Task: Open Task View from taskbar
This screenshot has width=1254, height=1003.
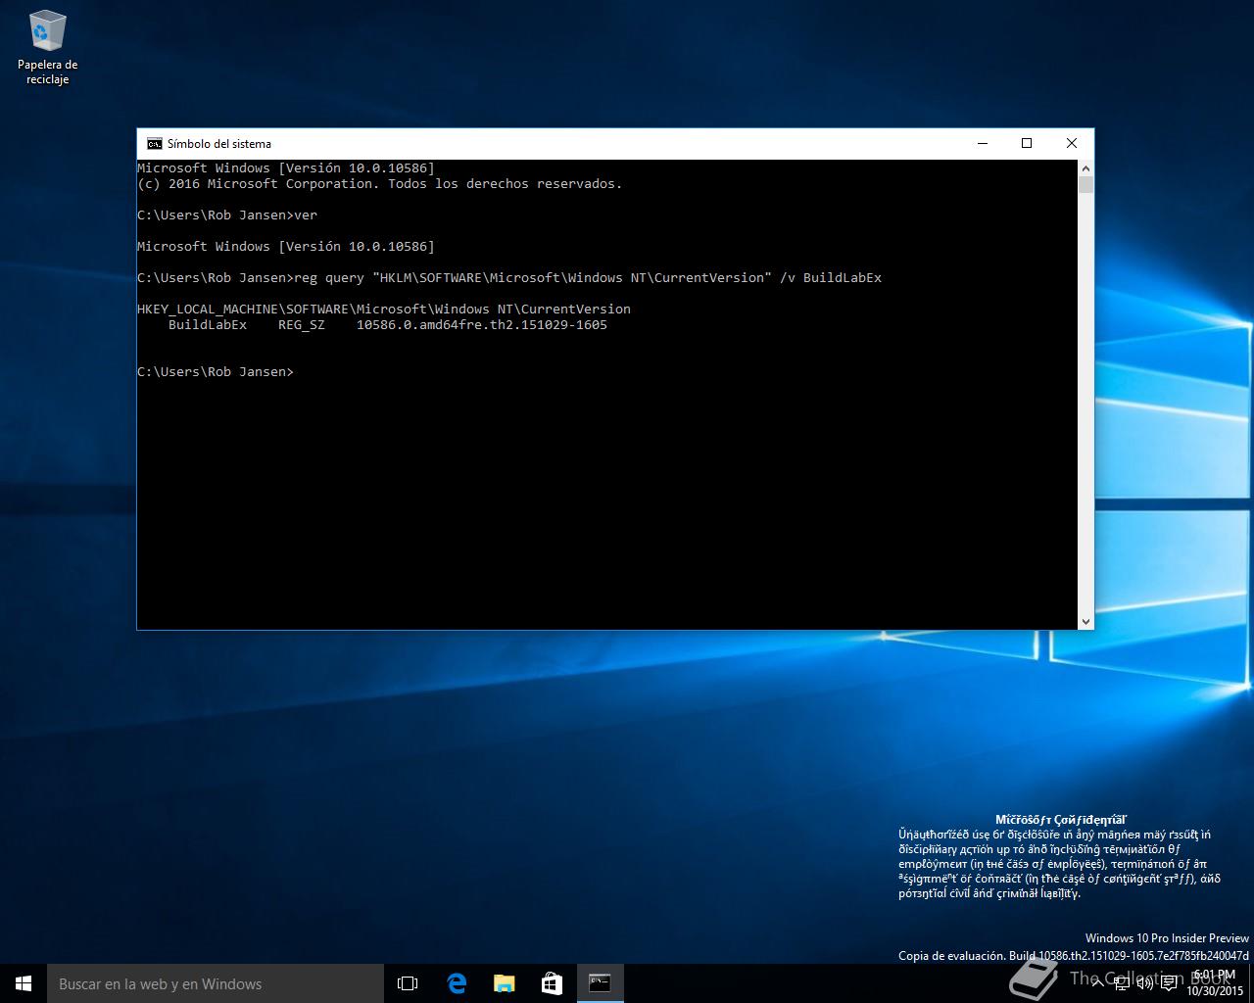Action: pos(408,983)
